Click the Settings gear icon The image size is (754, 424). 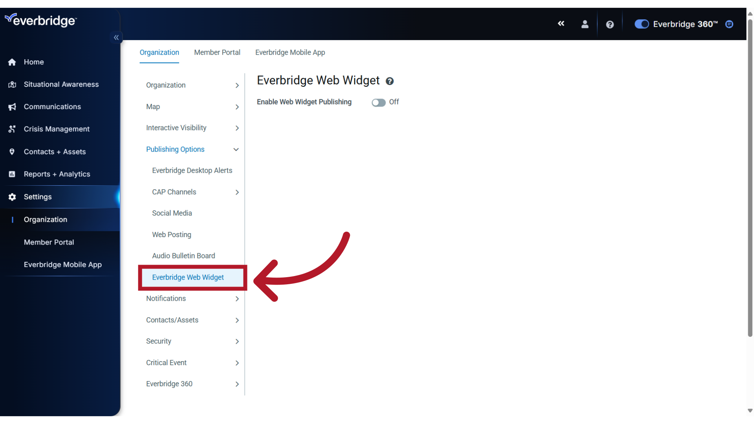pyautogui.click(x=13, y=196)
